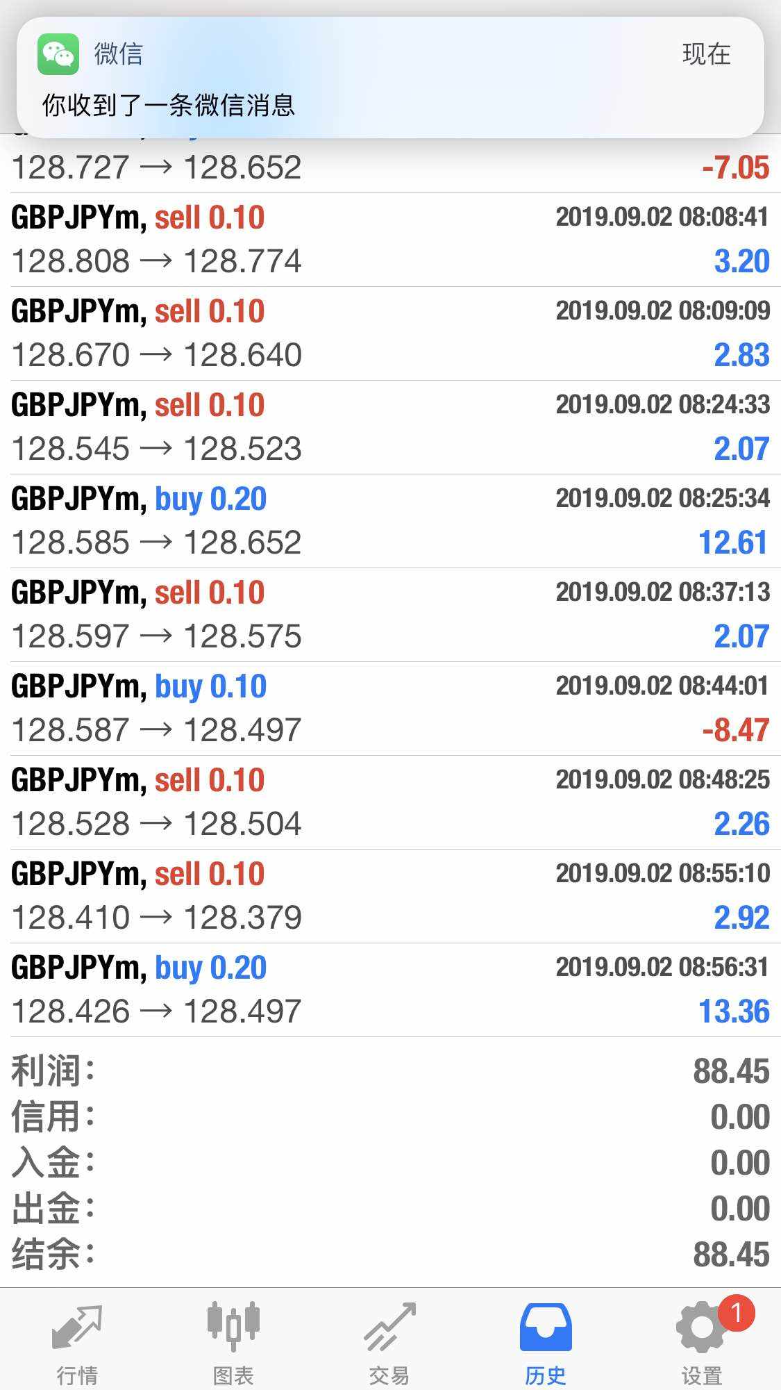Select the 历史 history tray icon
Screen dimensions: 781x1390
pyautogui.click(x=546, y=1326)
